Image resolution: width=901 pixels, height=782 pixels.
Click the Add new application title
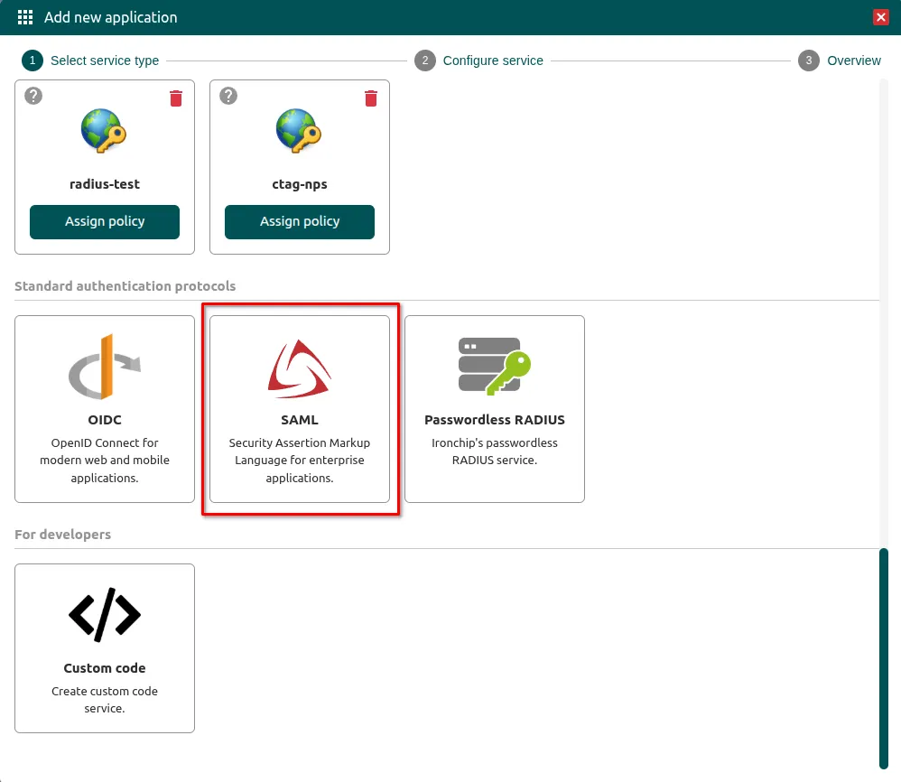tap(111, 17)
